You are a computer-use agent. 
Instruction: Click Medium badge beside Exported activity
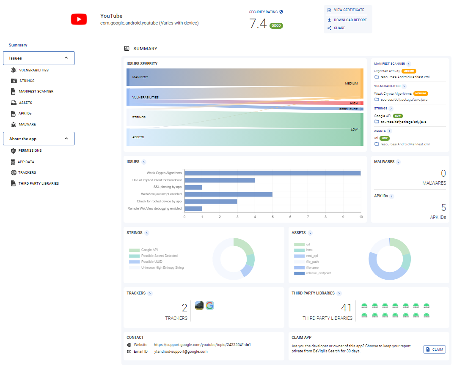409,71
